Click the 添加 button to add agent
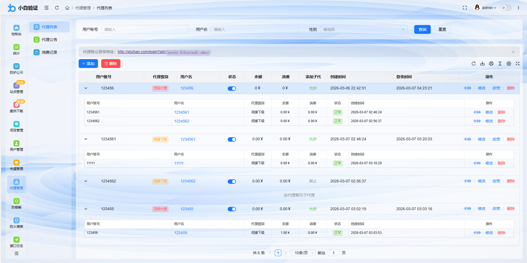527x263 pixels. pyautogui.click(x=88, y=64)
